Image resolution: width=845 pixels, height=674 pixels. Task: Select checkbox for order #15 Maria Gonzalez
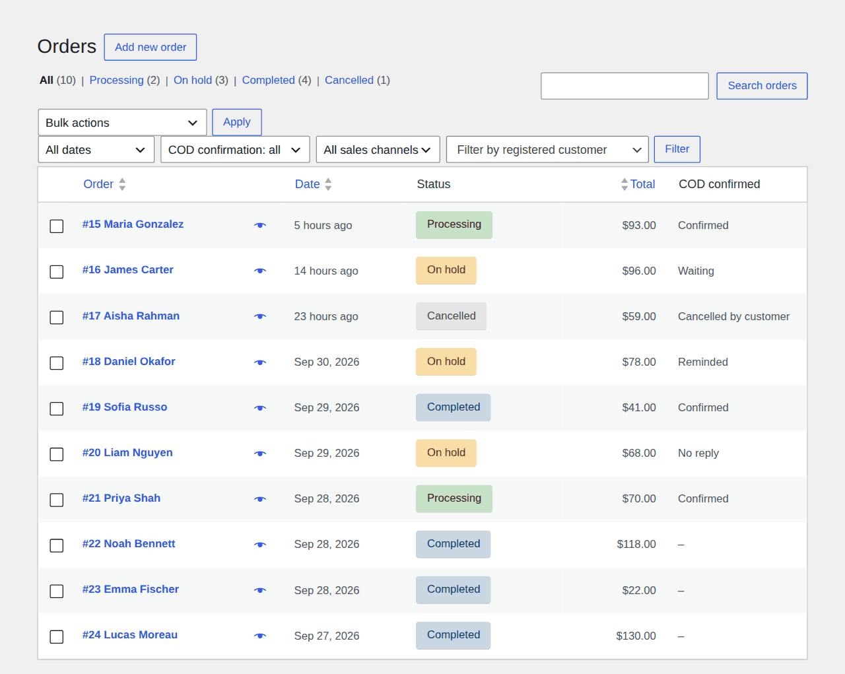57,226
